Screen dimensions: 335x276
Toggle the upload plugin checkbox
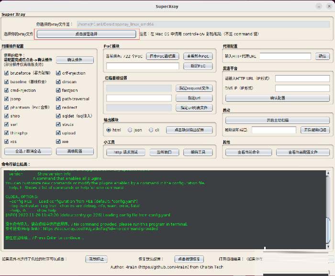point(58,133)
